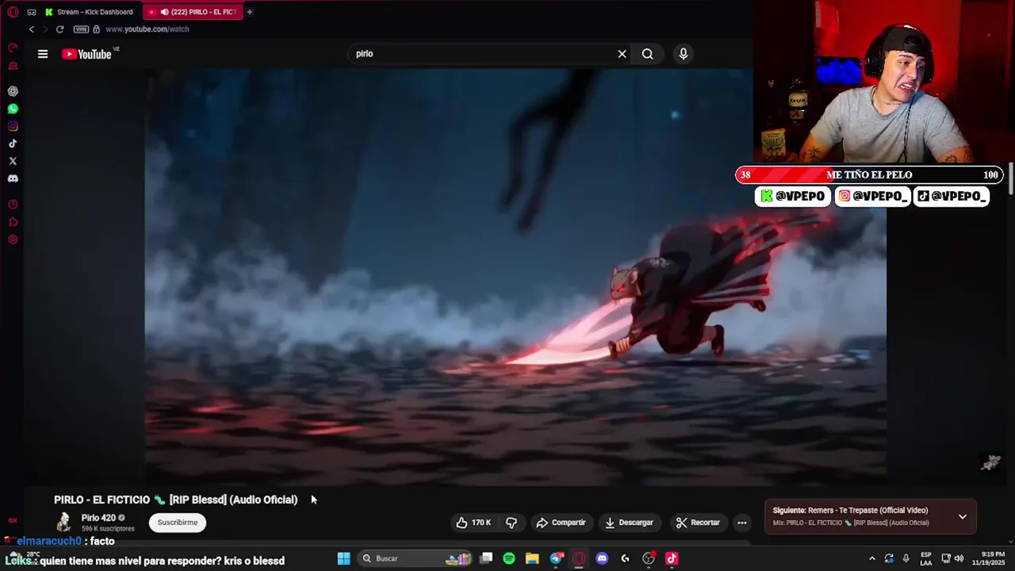
Task: Click the Compartir share button
Action: (561, 523)
